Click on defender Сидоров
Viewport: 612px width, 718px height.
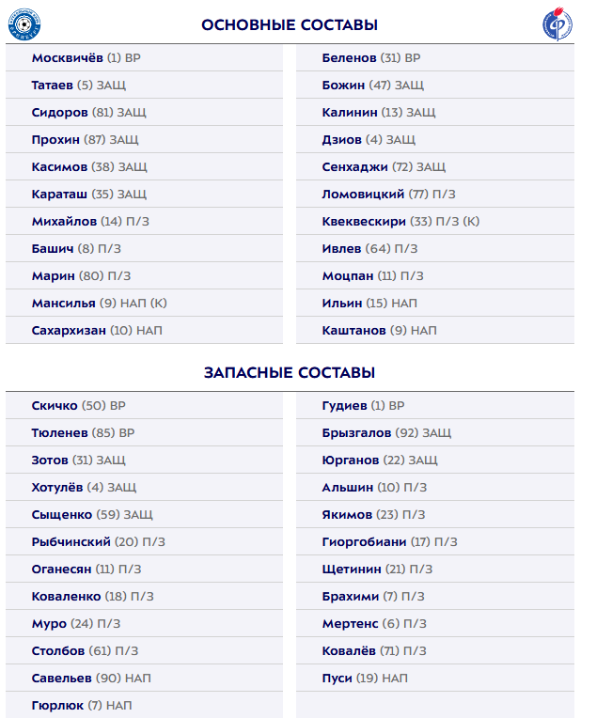[x=88, y=113]
